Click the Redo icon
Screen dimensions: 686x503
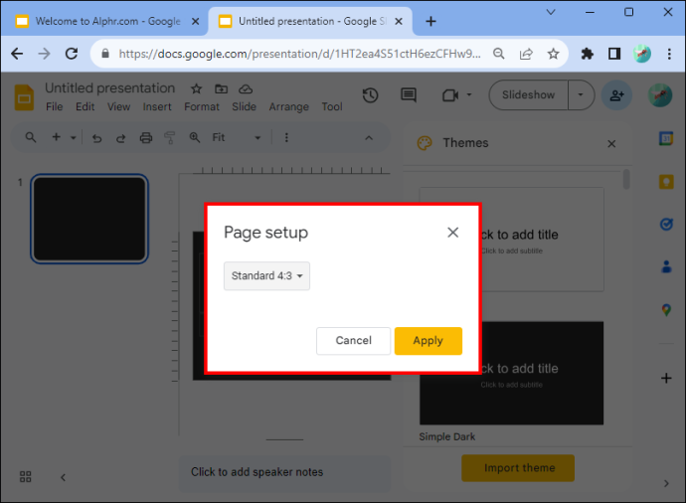point(121,138)
